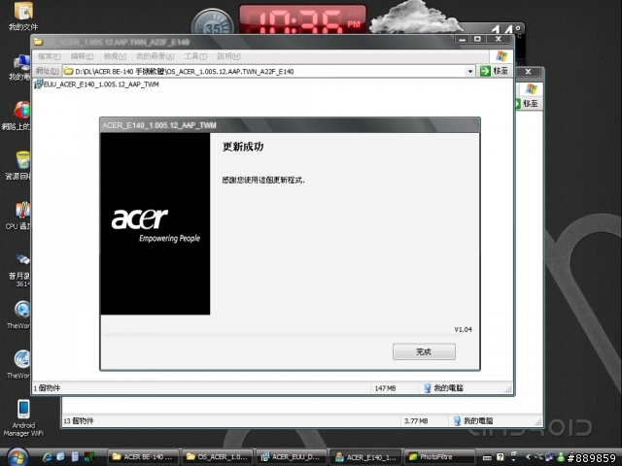This screenshot has width=622, height=466.
Task: Click the second quick launch icon
Action: 60,457
